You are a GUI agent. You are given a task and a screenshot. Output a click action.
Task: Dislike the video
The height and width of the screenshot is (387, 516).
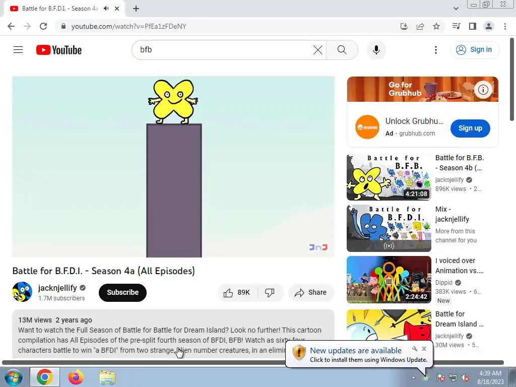[270, 293]
